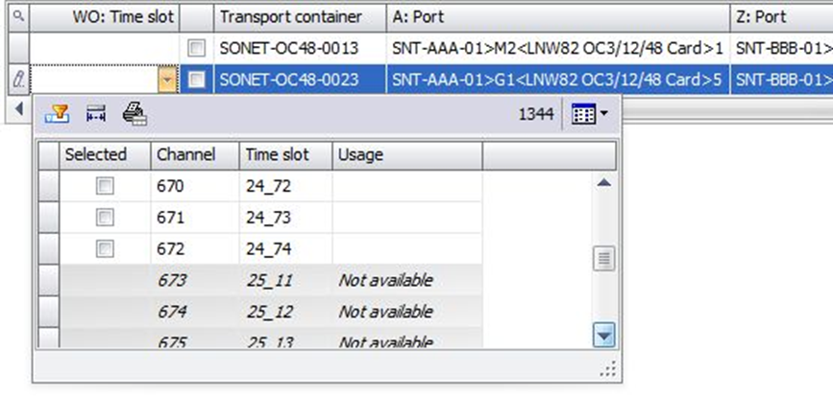Check the box for channel 670

pos(105,186)
